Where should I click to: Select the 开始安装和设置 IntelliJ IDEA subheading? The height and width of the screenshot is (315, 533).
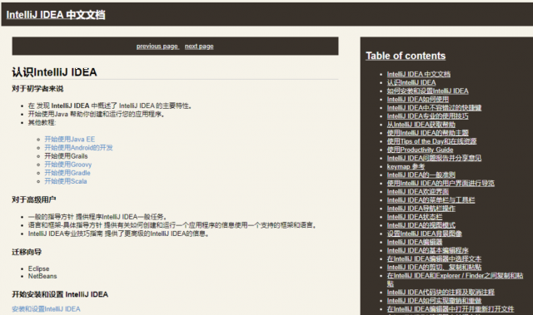click(x=60, y=294)
